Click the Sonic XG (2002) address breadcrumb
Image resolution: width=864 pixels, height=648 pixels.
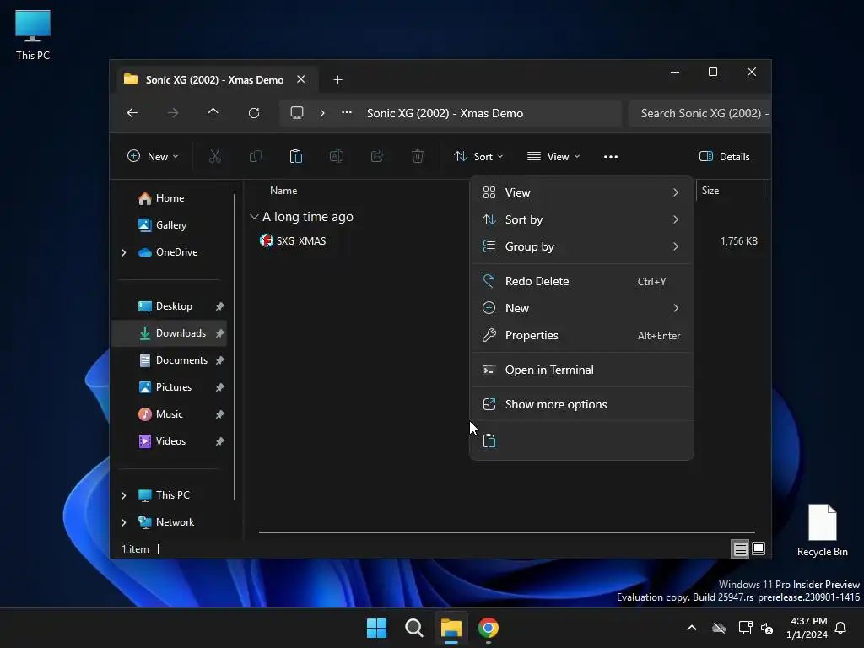[x=445, y=113]
